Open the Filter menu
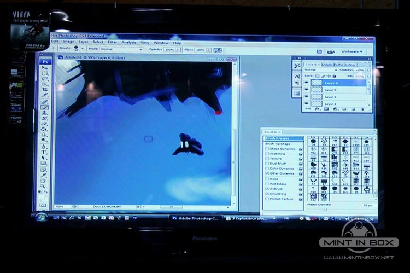The width and height of the screenshot is (410, 273). (113, 42)
